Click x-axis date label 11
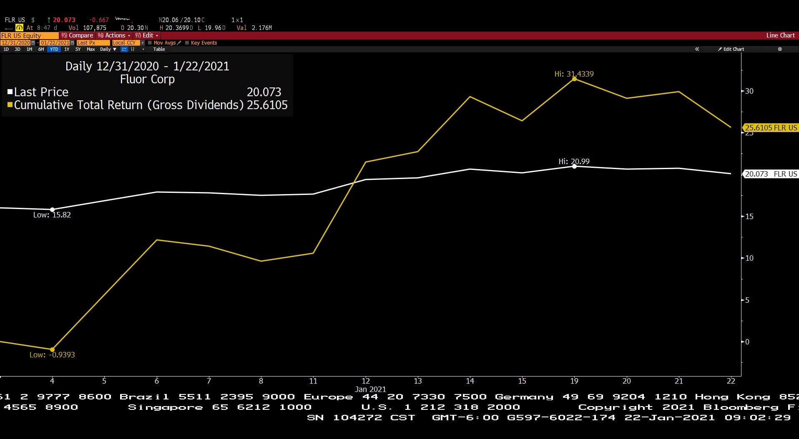Image resolution: width=799 pixels, height=439 pixels. 313,381
